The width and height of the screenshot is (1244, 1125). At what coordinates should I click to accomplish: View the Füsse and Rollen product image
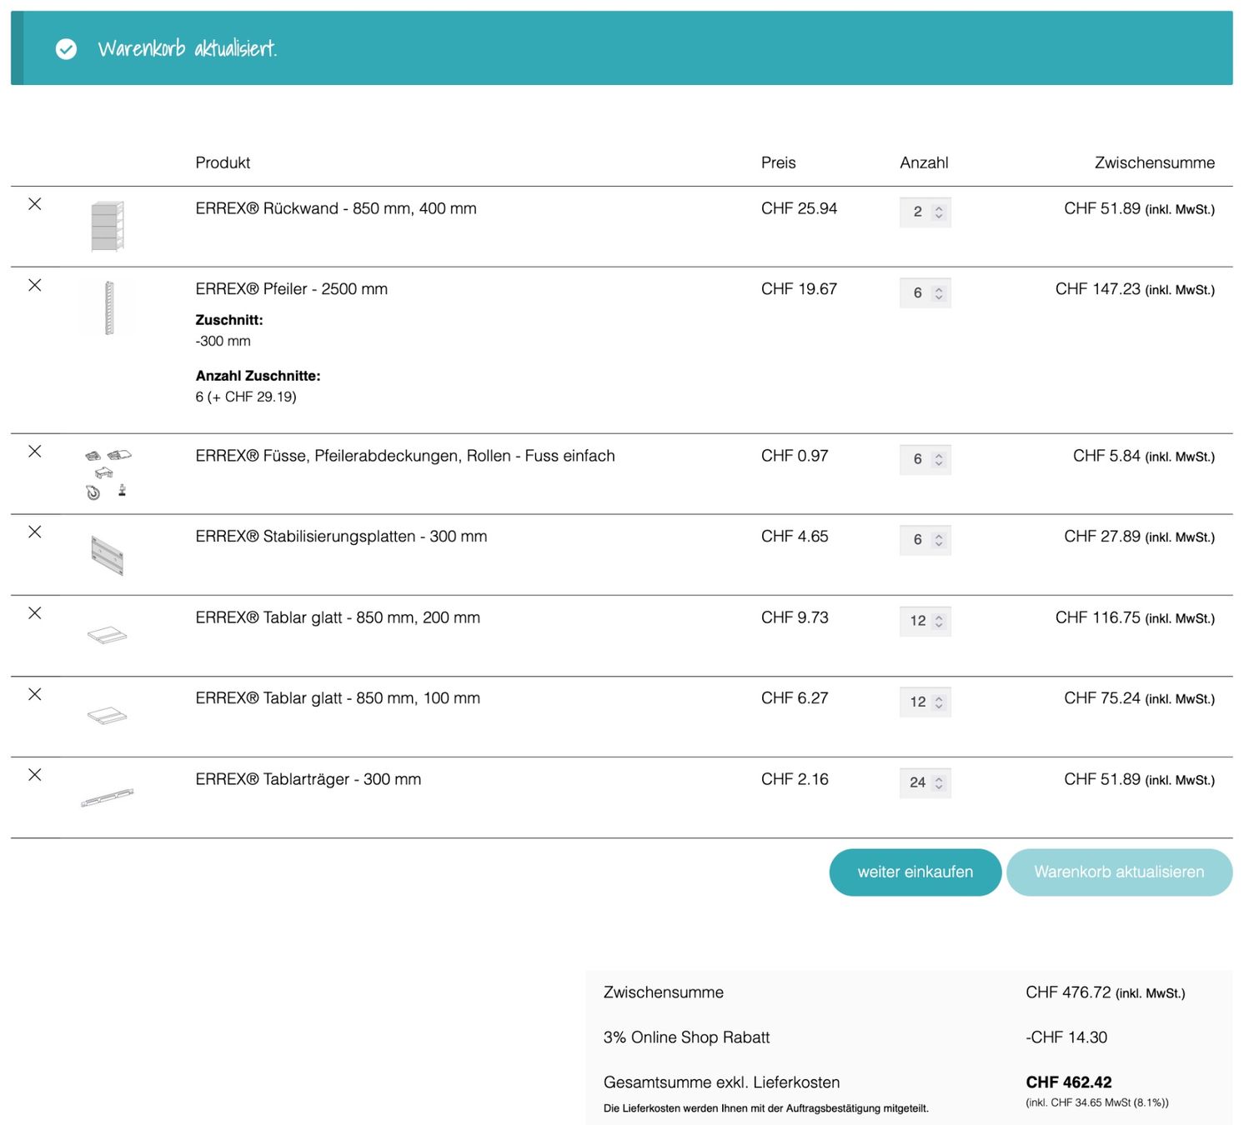108,473
